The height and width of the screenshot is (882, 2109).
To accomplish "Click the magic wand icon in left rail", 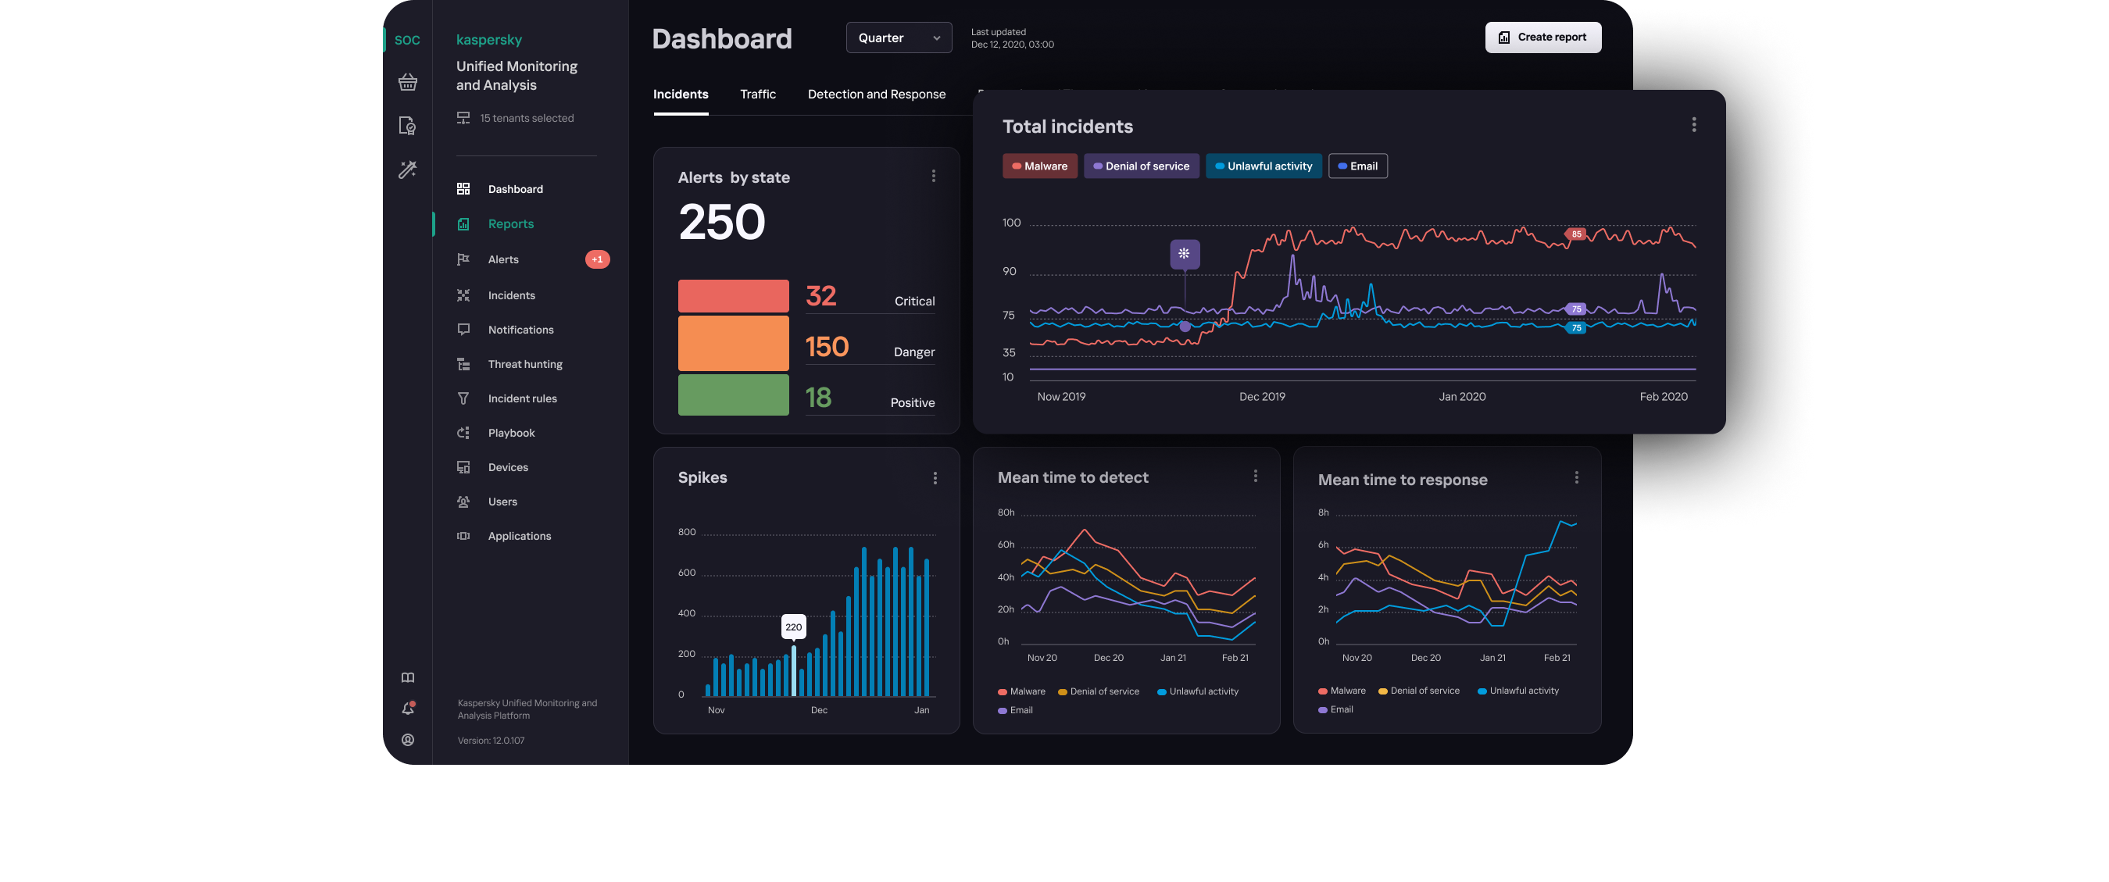I will pyautogui.click(x=408, y=170).
